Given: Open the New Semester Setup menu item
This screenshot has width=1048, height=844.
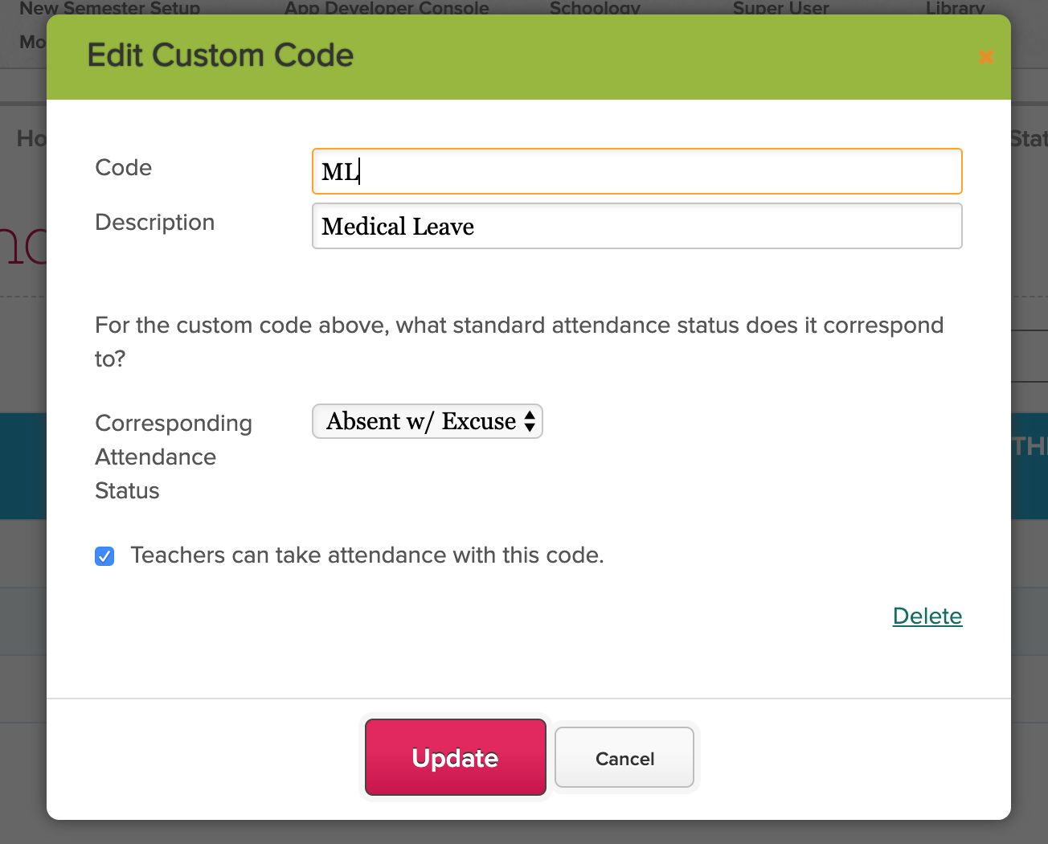Looking at the screenshot, I should click(x=109, y=8).
